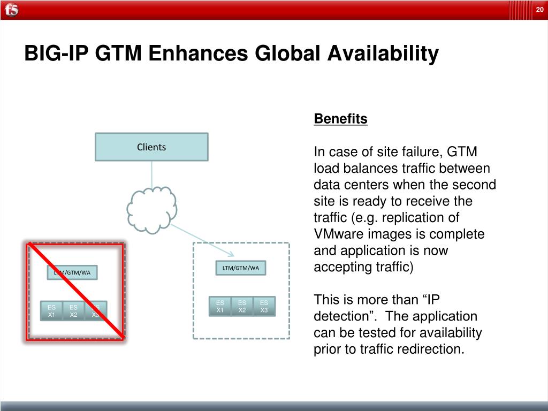Click LTM/GTM/WA box in active site
Image resolution: width=548 pixels, height=411 pixels.
241,268
